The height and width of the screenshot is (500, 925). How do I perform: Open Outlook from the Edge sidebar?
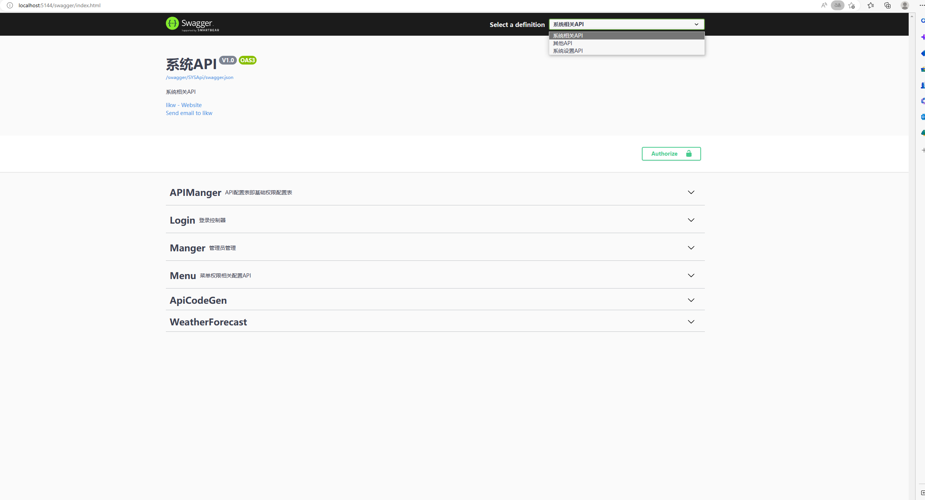tap(923, 117)
